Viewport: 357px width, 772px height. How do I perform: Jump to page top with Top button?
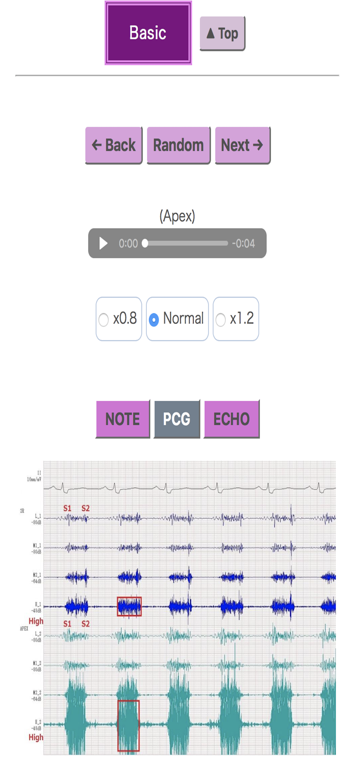[x=223, y=34]
